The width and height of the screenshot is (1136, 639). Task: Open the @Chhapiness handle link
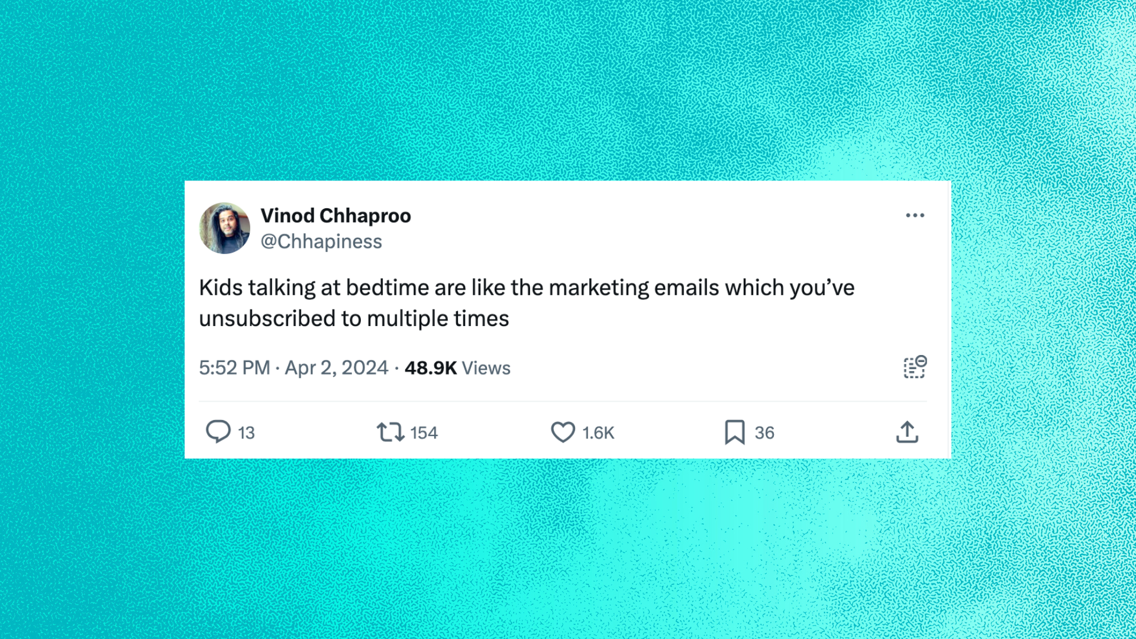coord(321,241)
